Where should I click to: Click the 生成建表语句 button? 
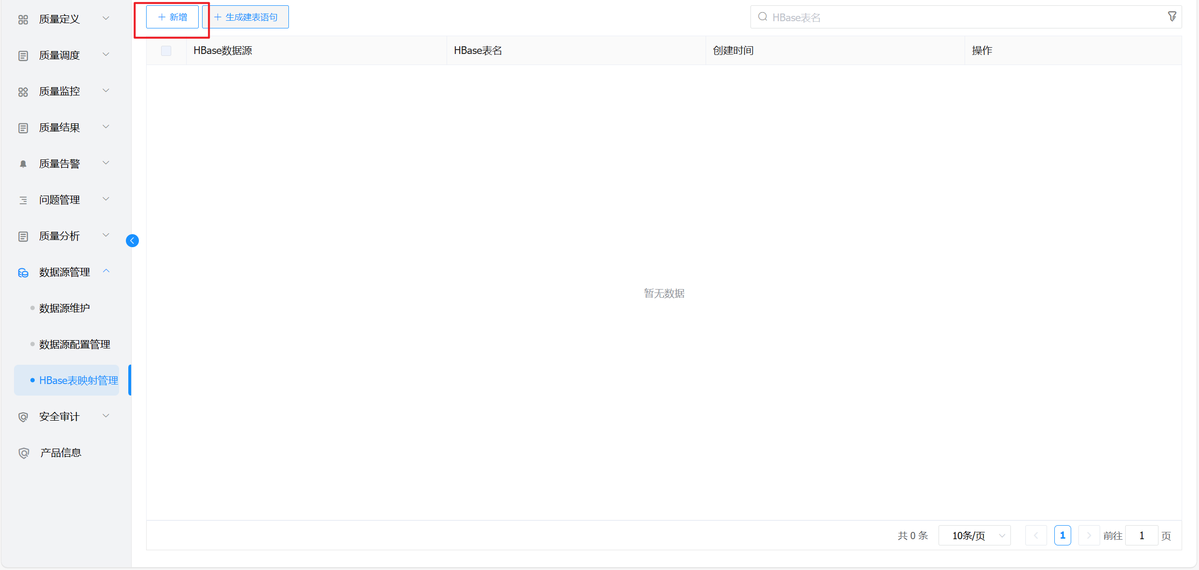tap(246, 17)
